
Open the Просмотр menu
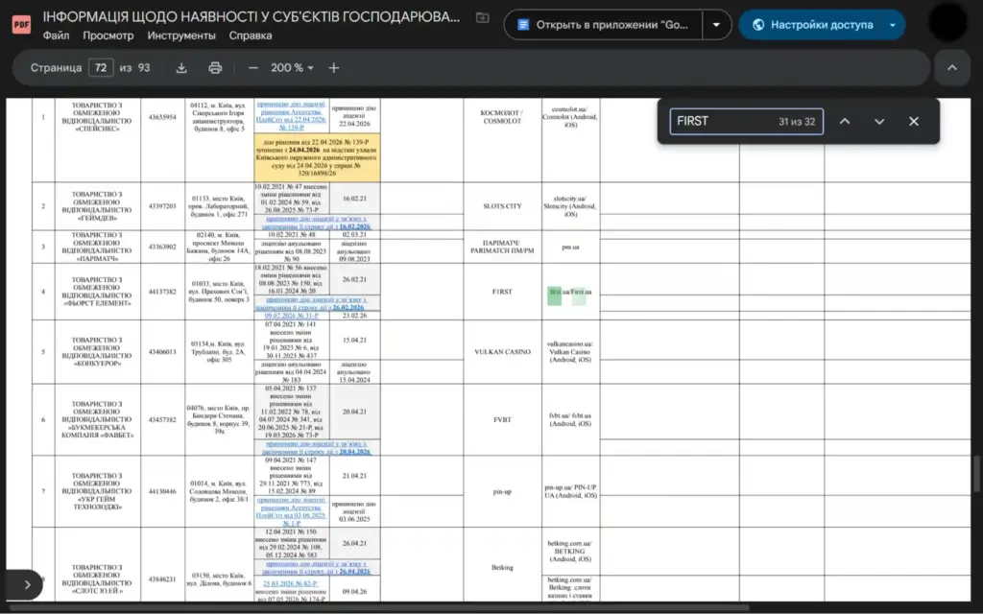tap(108, 35)
